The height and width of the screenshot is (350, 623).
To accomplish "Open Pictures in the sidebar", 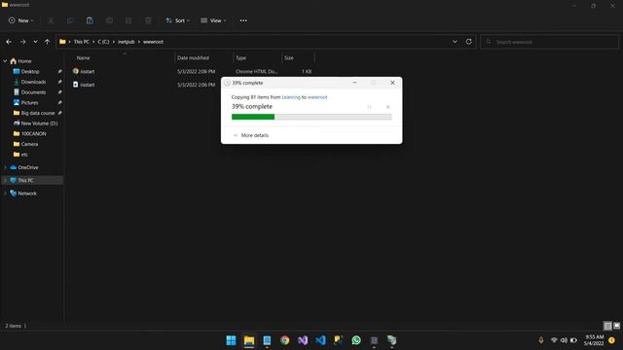I will [x=29, y=102].
